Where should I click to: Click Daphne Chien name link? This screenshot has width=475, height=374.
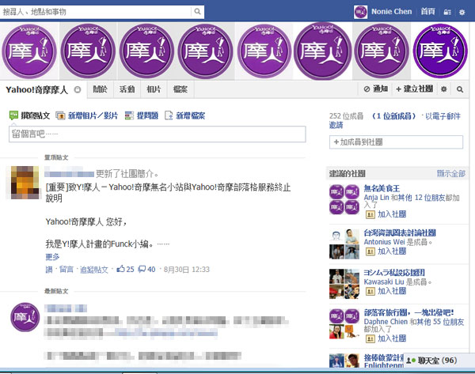pos(386,322)
